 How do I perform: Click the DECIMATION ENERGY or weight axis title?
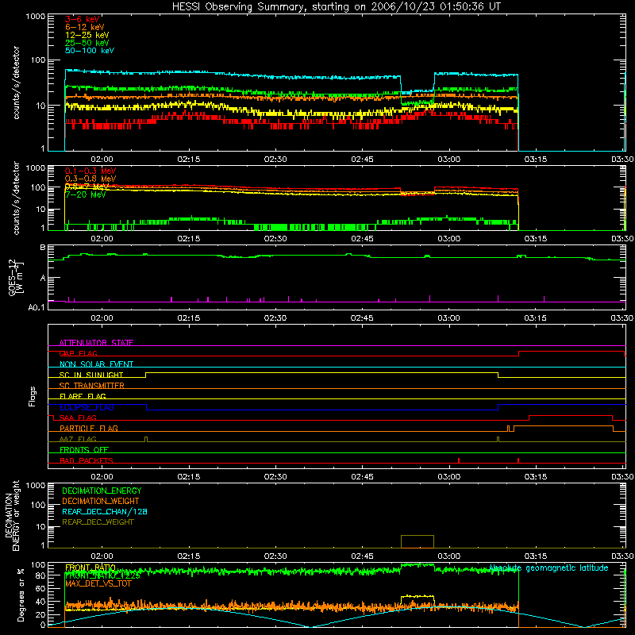click(12, 515)
